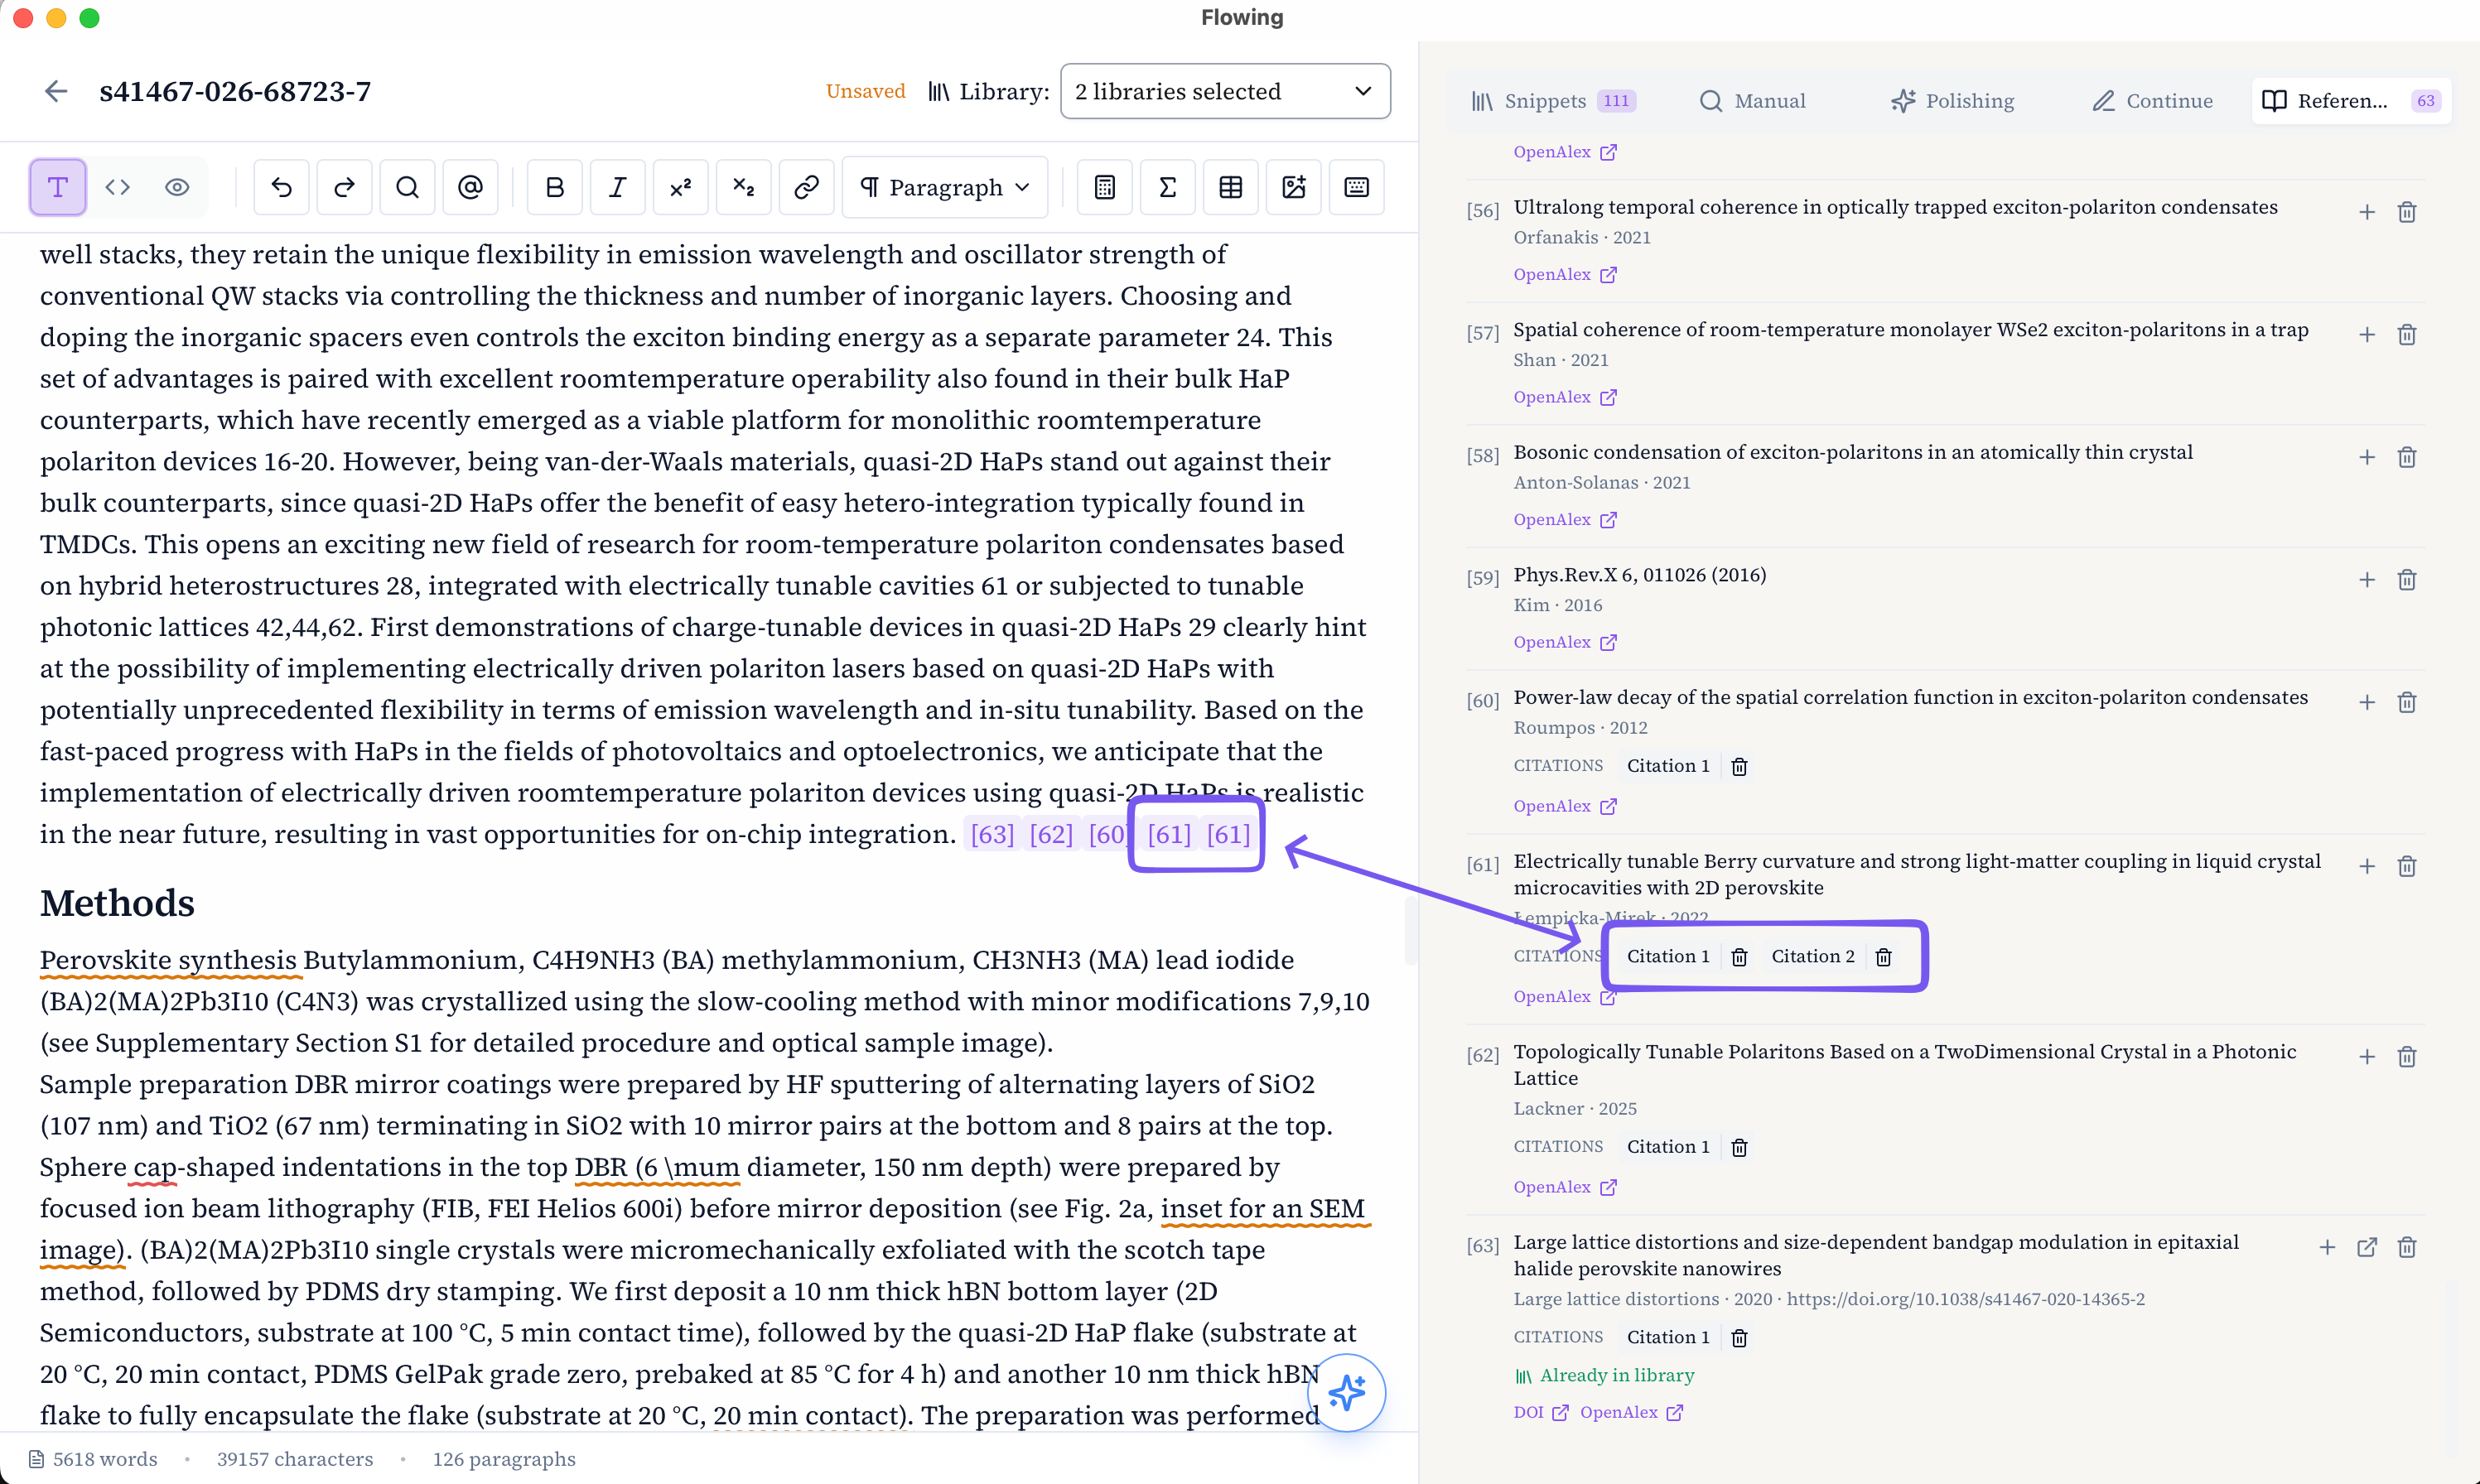Add reference 60 by Roumpos with plus

2367,702
